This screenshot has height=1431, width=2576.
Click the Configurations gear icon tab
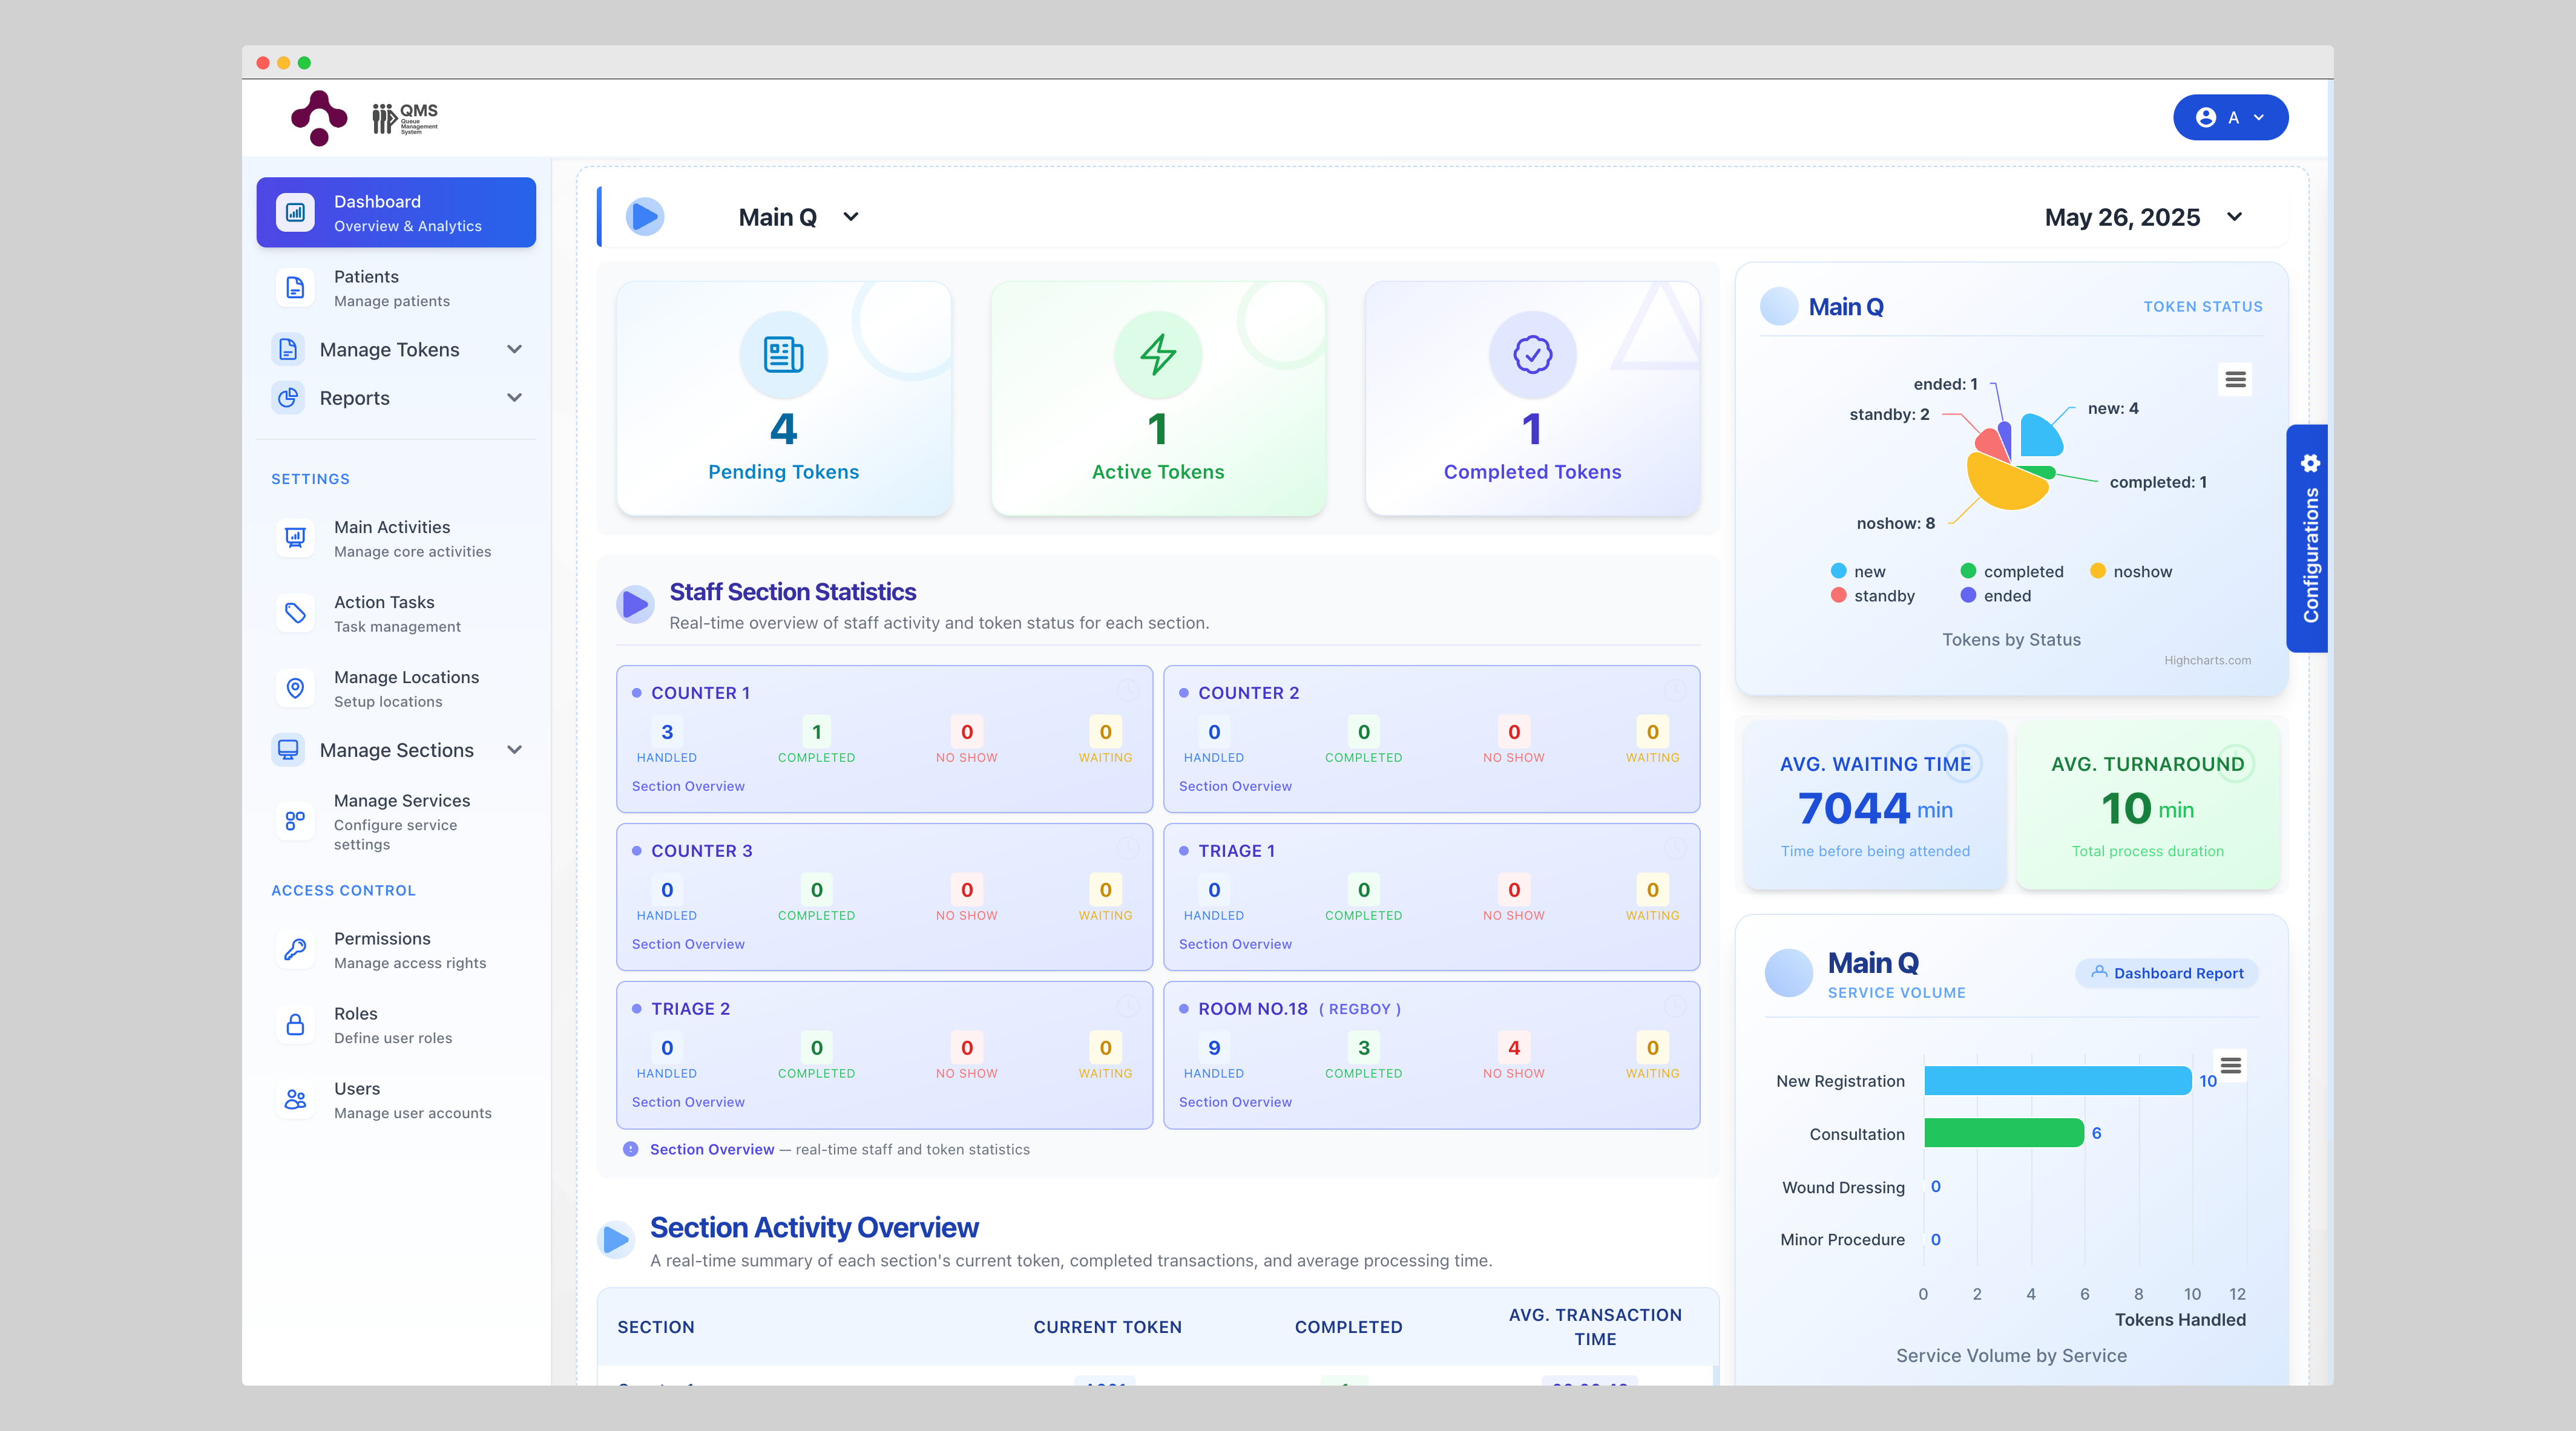click(x=2310, y=464)
